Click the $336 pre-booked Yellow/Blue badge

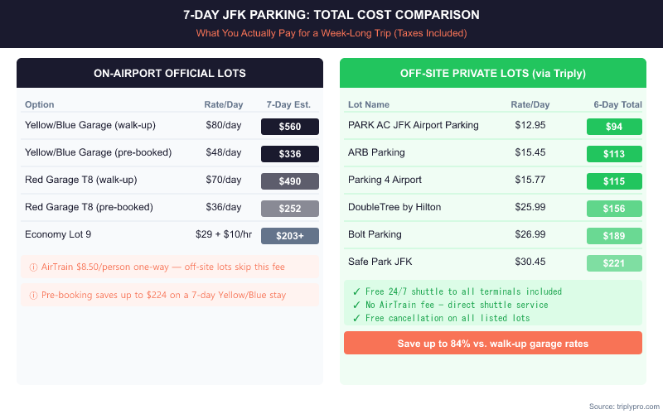tap(290, 154)
